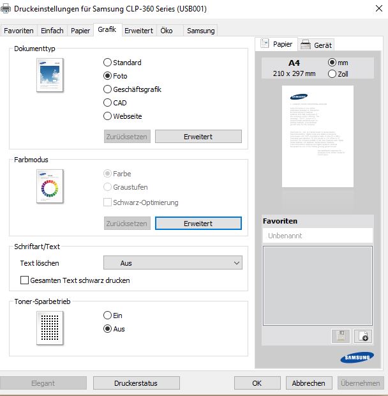Click the printer icon in title bar
This screenshot has width=388, height=396.
[x=6, y=8]
